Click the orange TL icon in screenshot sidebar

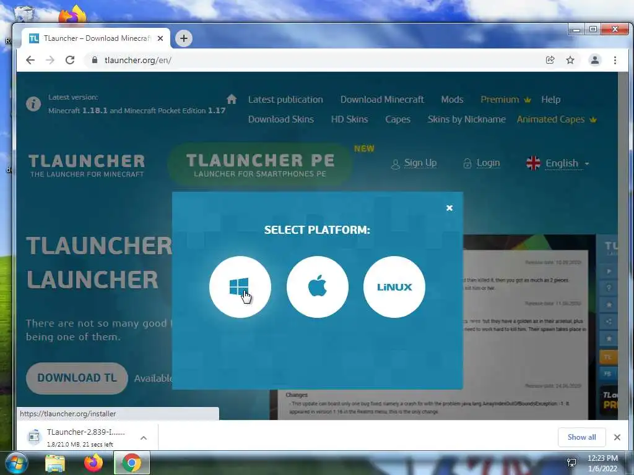click(x=608, y=357)
